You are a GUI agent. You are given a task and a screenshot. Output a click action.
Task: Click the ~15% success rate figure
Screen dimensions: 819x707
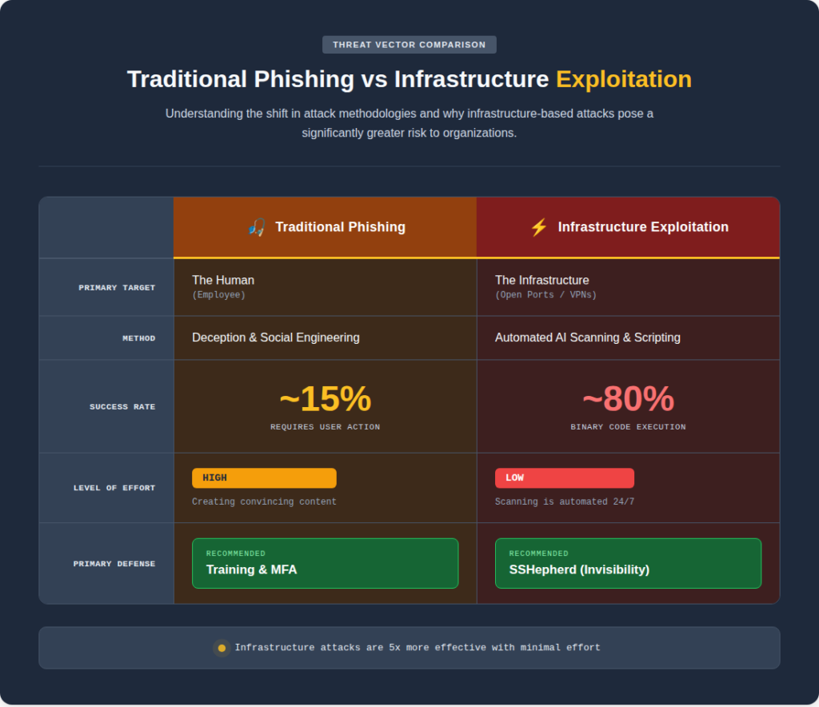pos(325,399)
